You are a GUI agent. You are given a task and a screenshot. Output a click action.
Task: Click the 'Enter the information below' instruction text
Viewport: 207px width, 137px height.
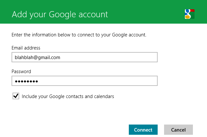point(79,35)
